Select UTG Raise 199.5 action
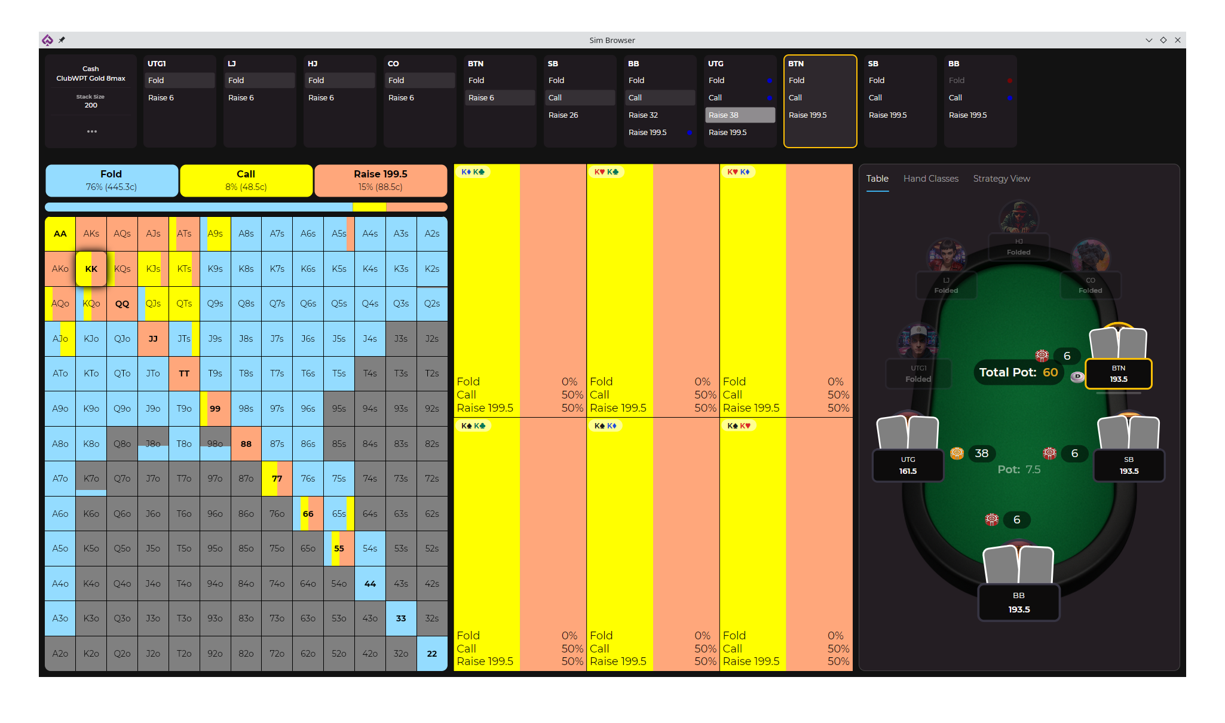This screenshot has width=1225, height=723. point(740,132)
